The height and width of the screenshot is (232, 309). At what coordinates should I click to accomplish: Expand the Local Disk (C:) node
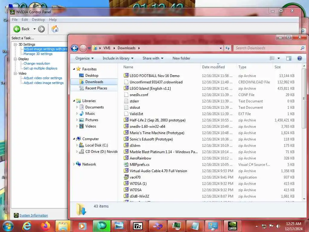pos(77,145)
